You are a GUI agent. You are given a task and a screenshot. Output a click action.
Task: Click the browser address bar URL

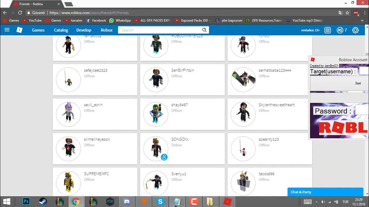[89, 13]
